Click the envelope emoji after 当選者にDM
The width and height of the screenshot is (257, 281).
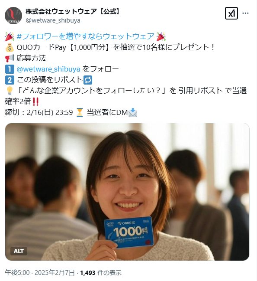tap(133, 113)
